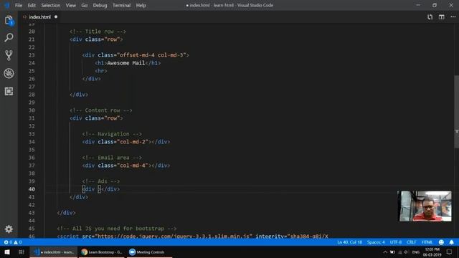This screenshot has width=459, height=258.
Task: Change file encoding UTF-8
Action: 396,242
